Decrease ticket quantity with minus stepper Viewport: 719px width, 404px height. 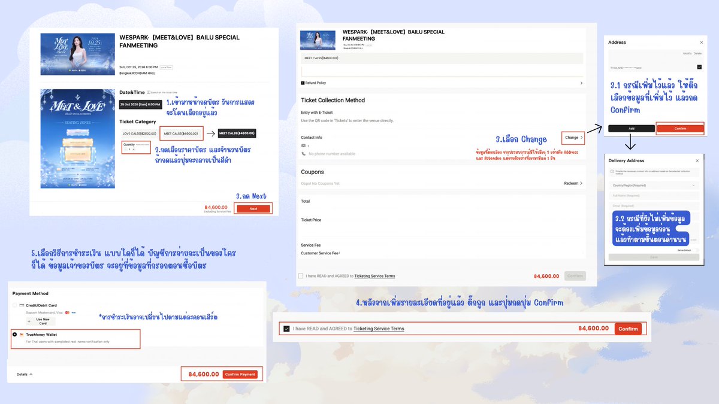click(x=125, y=149)
